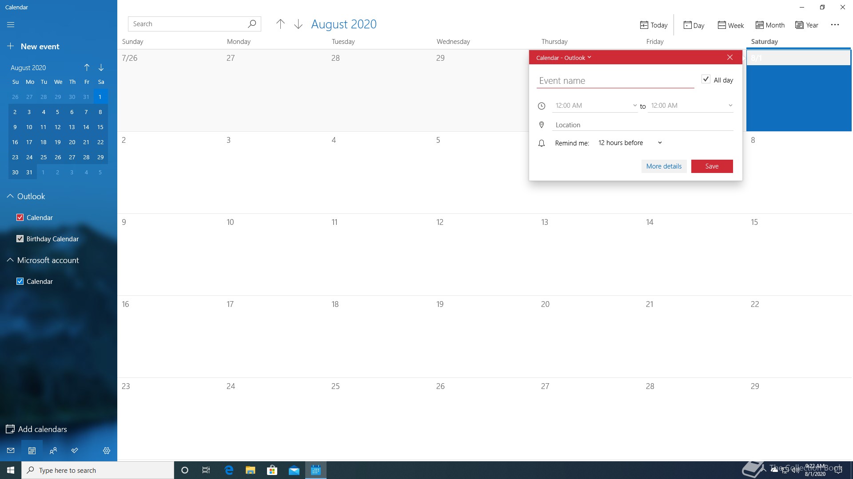The image size is (853, 479).
Task: Open the Settings gear in sidebar
Action: (x=107, y=451)
